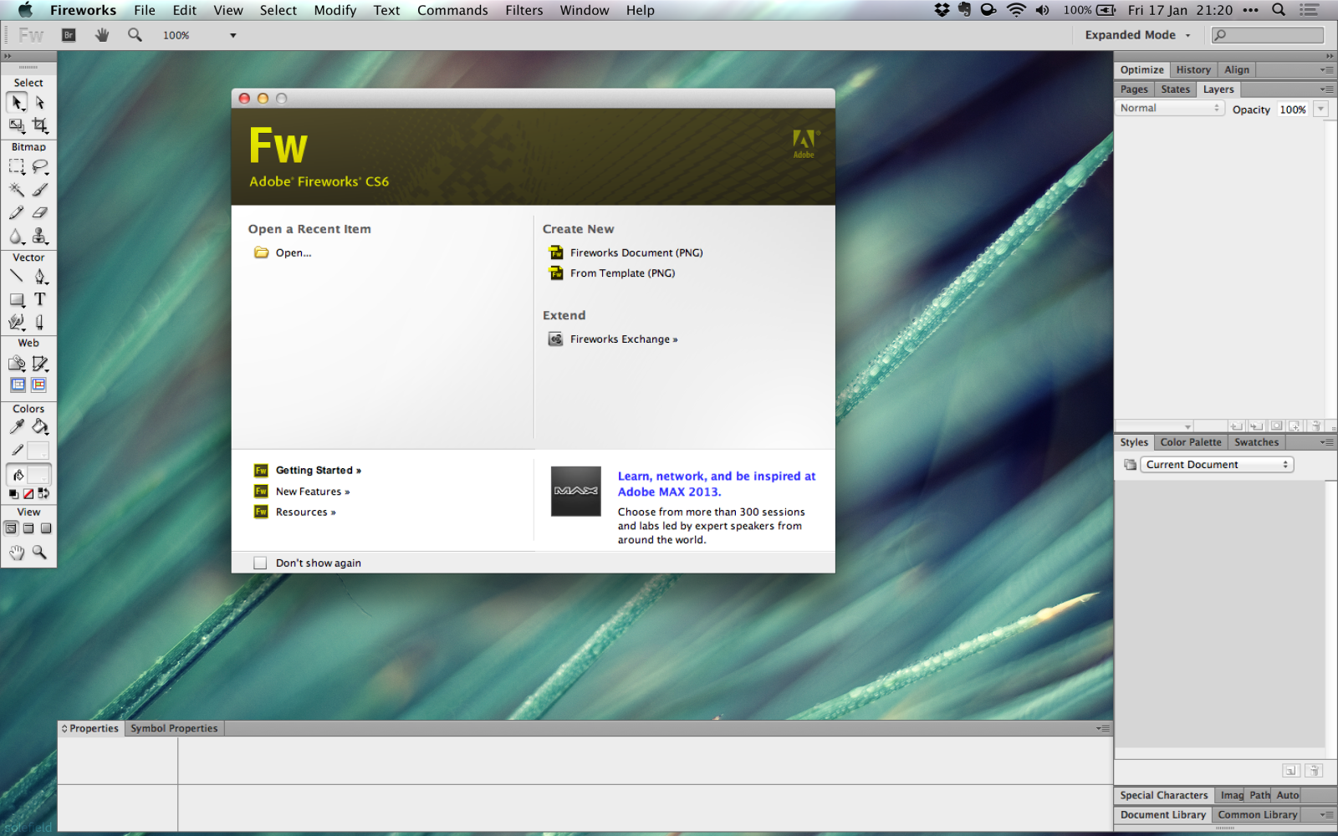Open the Optimize panel options menu

coord(1327,70)
